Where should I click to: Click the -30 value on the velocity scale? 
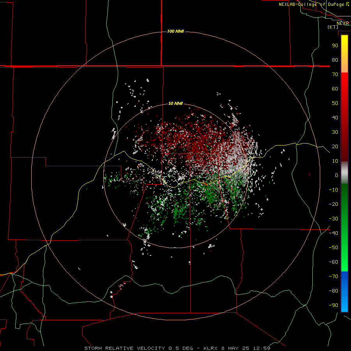tap(333, 219)
